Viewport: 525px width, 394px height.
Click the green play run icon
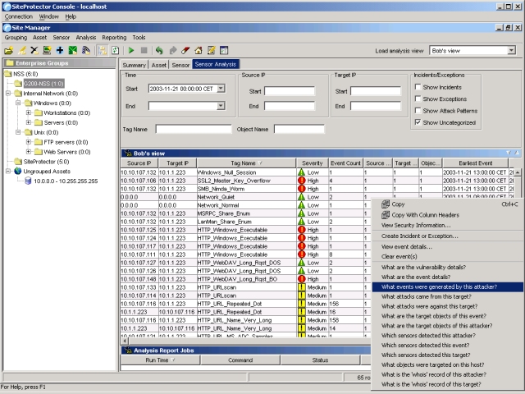tap(131, 51)
